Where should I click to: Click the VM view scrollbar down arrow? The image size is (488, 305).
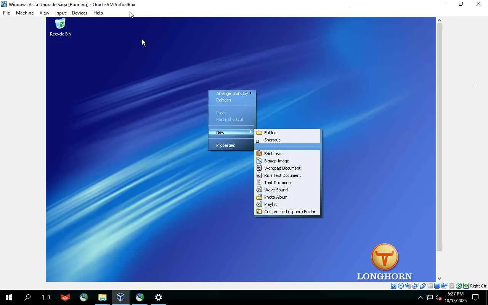coord(439,279)
